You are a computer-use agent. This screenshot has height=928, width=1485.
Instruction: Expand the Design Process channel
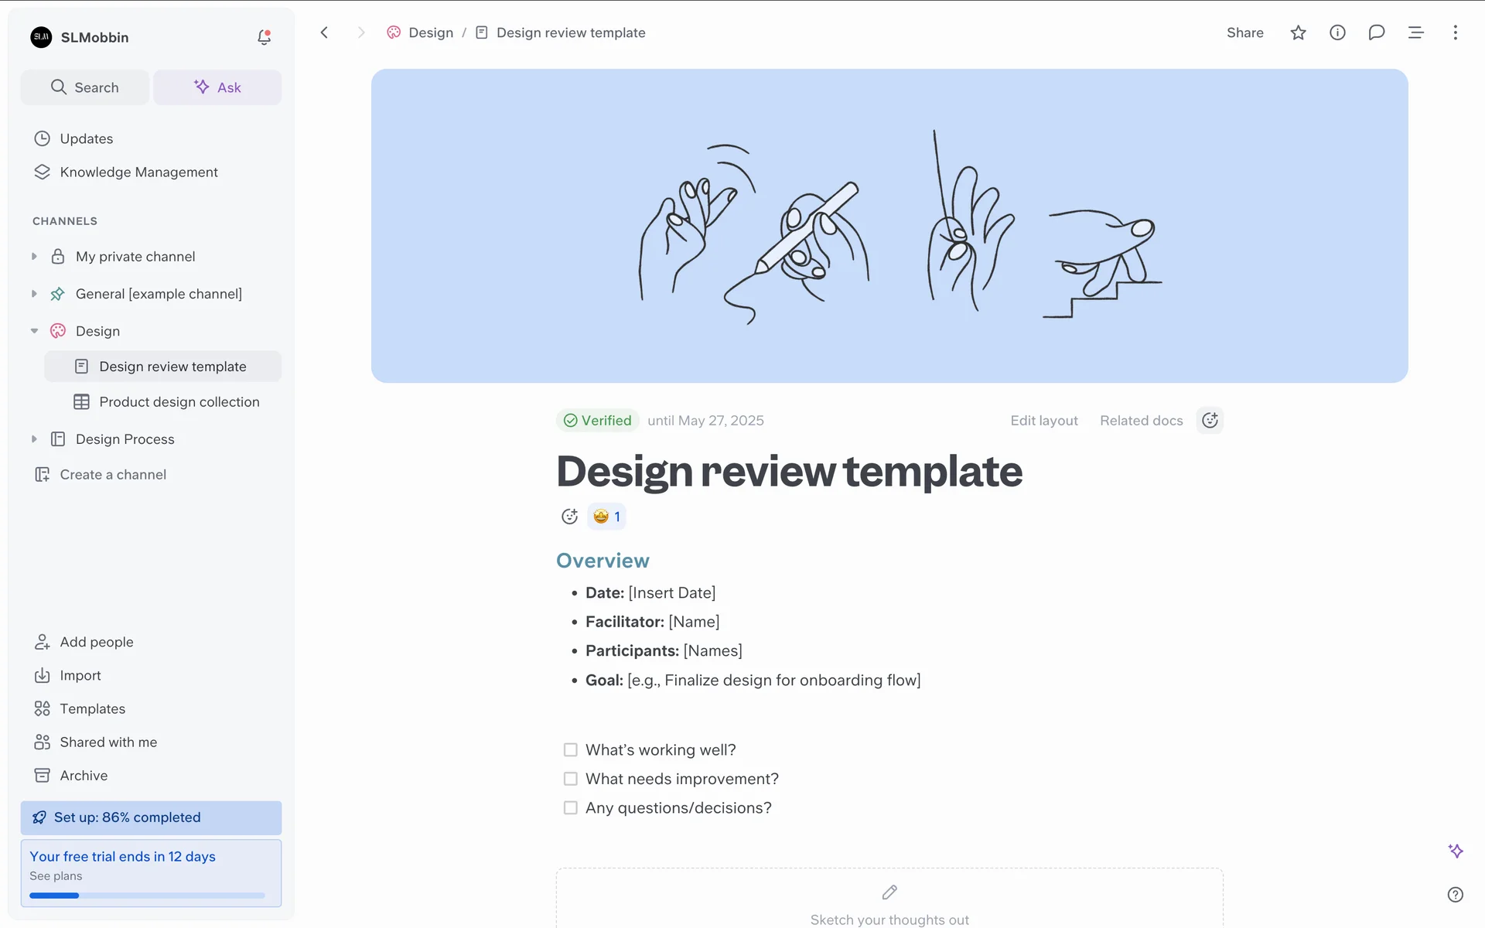click(x=34, y=439)
